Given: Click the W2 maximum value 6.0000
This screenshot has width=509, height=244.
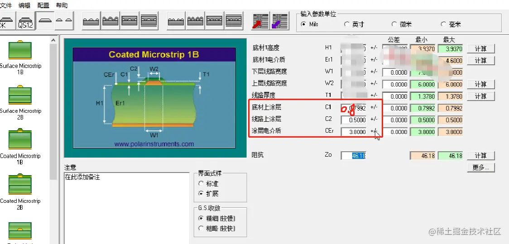Looking at the screenshot, I should (450, 84).
